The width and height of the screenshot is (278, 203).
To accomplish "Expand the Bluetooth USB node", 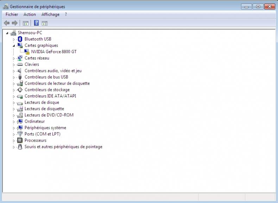I will (14, 39).
